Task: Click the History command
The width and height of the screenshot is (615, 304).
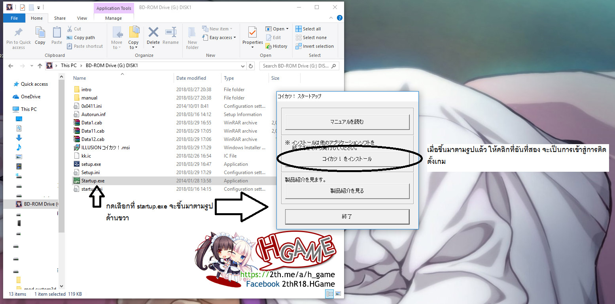Action: click(x=276, y=46)
